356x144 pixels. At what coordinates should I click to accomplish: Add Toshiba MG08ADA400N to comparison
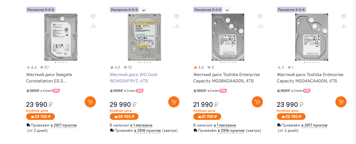[x=260, y=26]
